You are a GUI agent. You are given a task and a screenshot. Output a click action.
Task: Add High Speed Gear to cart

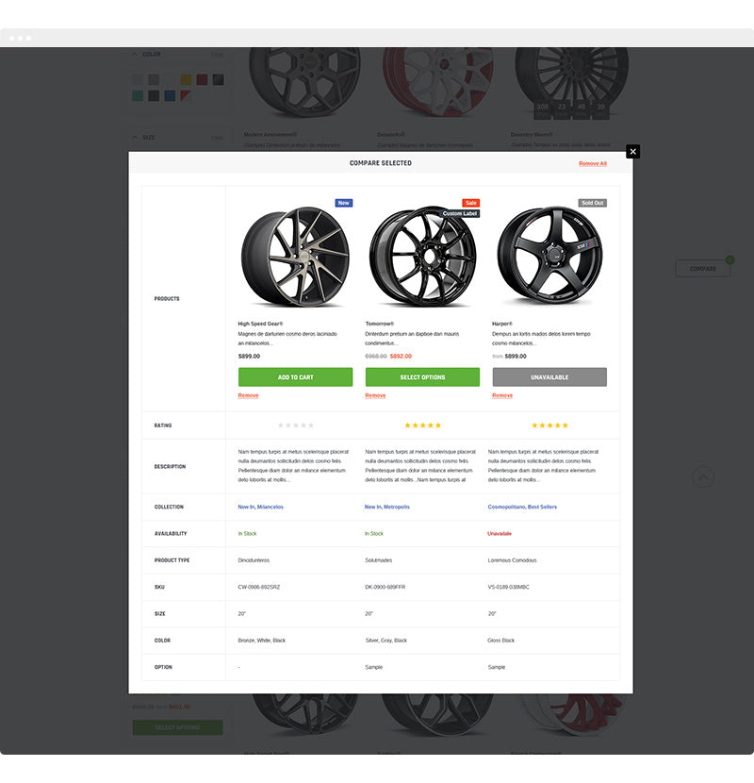295,377
